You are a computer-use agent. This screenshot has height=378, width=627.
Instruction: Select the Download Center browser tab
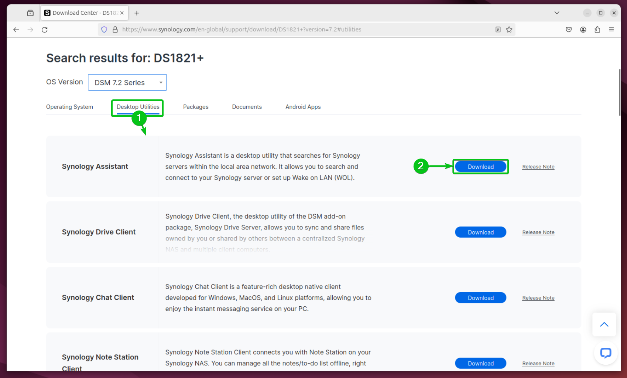click(x=84, y=13)
